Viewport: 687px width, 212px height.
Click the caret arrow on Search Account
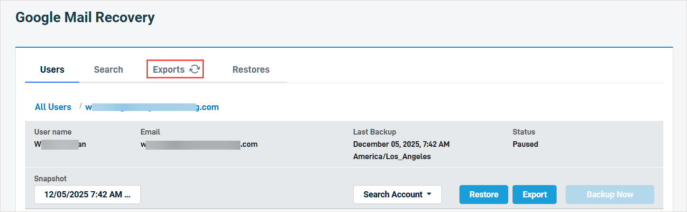pos(429,195)
